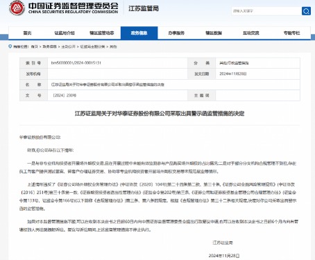Screen dimensions: 315x260
Task: Click the paragraph starting 经查,你公司存在以下情形
Action: (x=51, y=150)
